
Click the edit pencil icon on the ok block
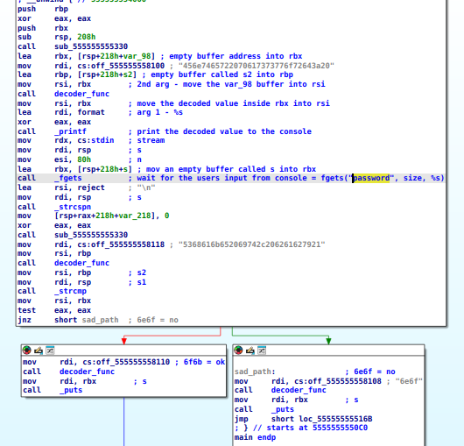click(x=39, y=350)
